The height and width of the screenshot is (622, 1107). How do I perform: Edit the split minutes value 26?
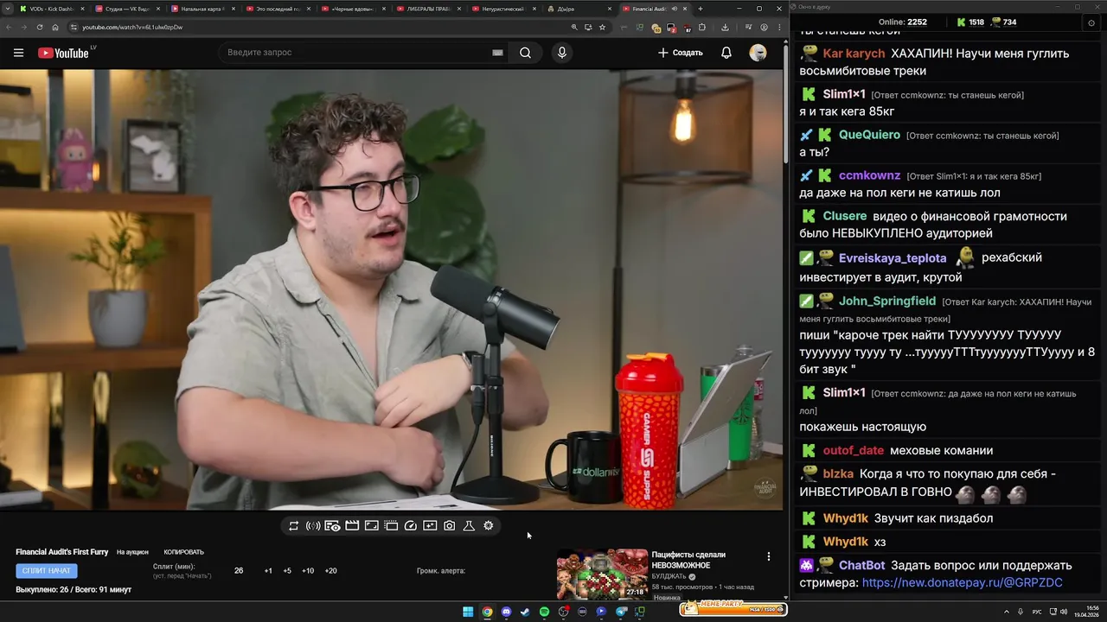(x=239, y=571)
